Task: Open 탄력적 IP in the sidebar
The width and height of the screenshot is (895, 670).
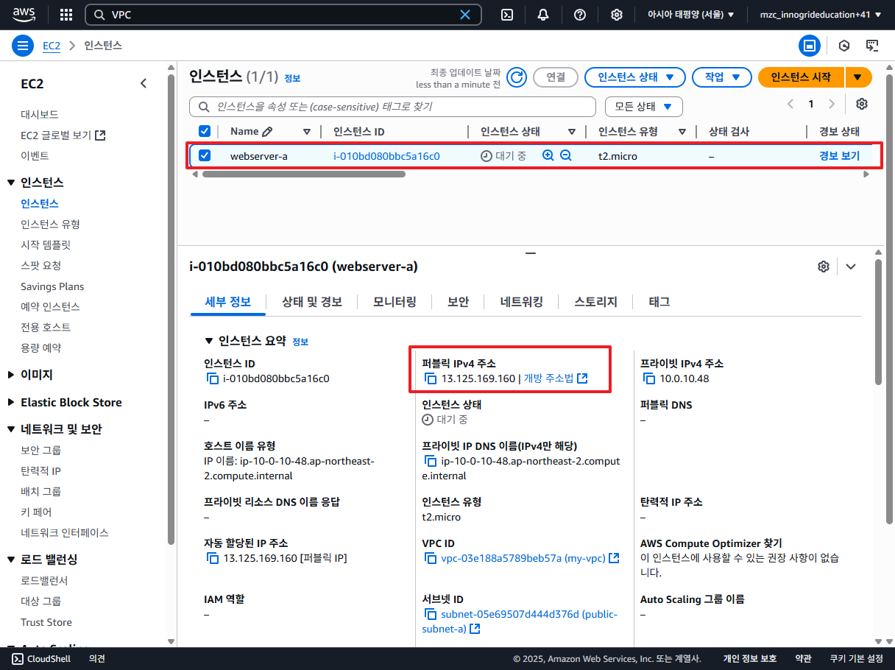Action: click(40, 470)
